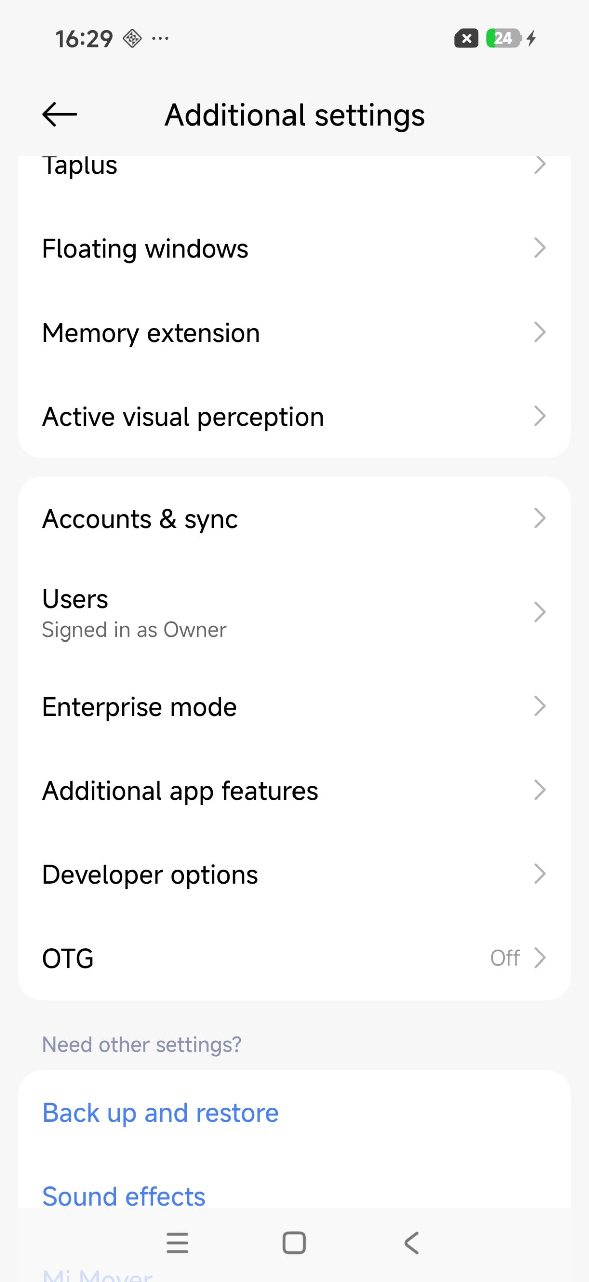Tap the navigation bar back chevron
589x1282 pixels.
point(411,1243)
